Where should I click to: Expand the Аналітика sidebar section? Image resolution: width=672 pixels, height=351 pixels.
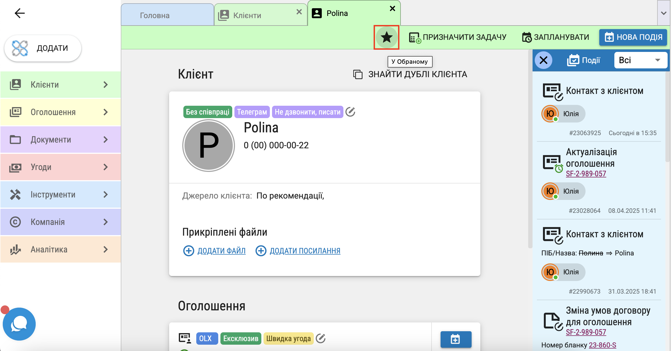(x=61, y=249)
